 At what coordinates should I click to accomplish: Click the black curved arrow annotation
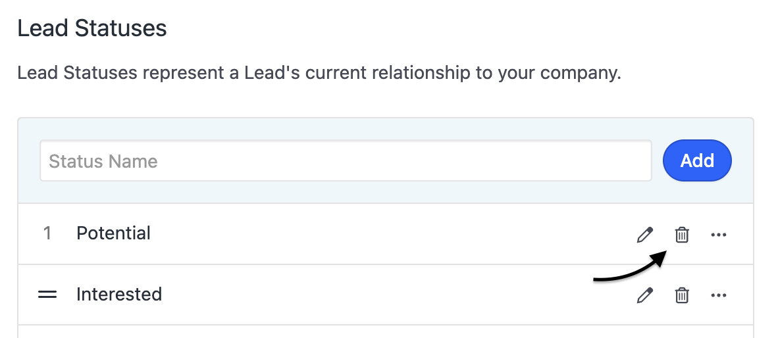coord(629,274)
